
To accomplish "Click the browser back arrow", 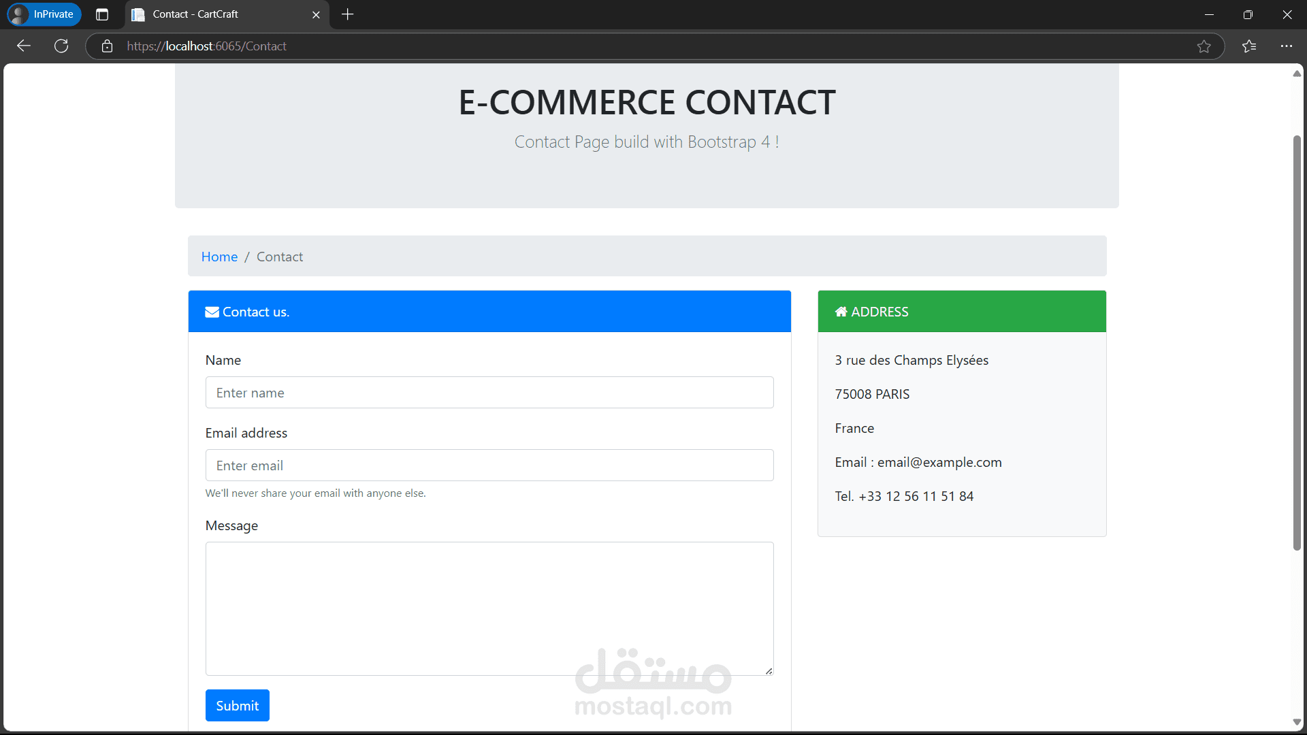I will tap(23, 46).
